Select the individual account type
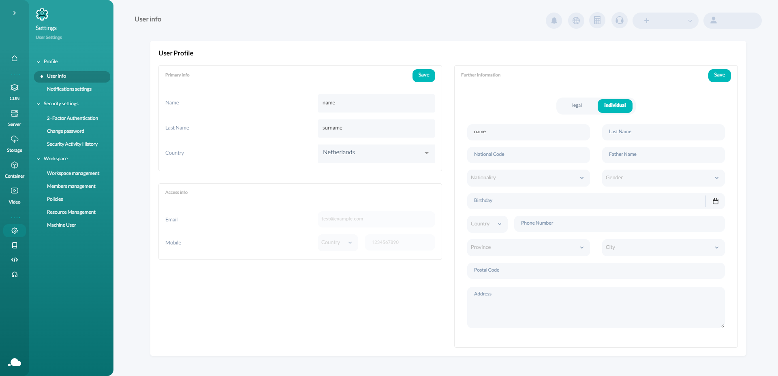 click(615, 106)
